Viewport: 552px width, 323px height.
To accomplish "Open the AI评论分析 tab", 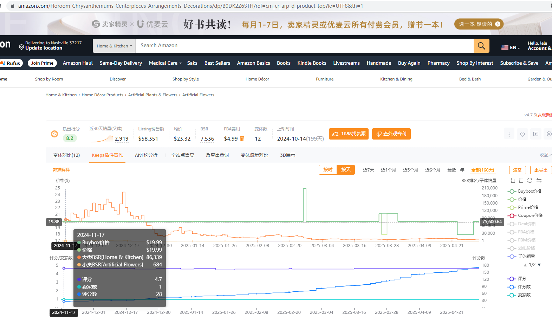I will coord(146,155).
